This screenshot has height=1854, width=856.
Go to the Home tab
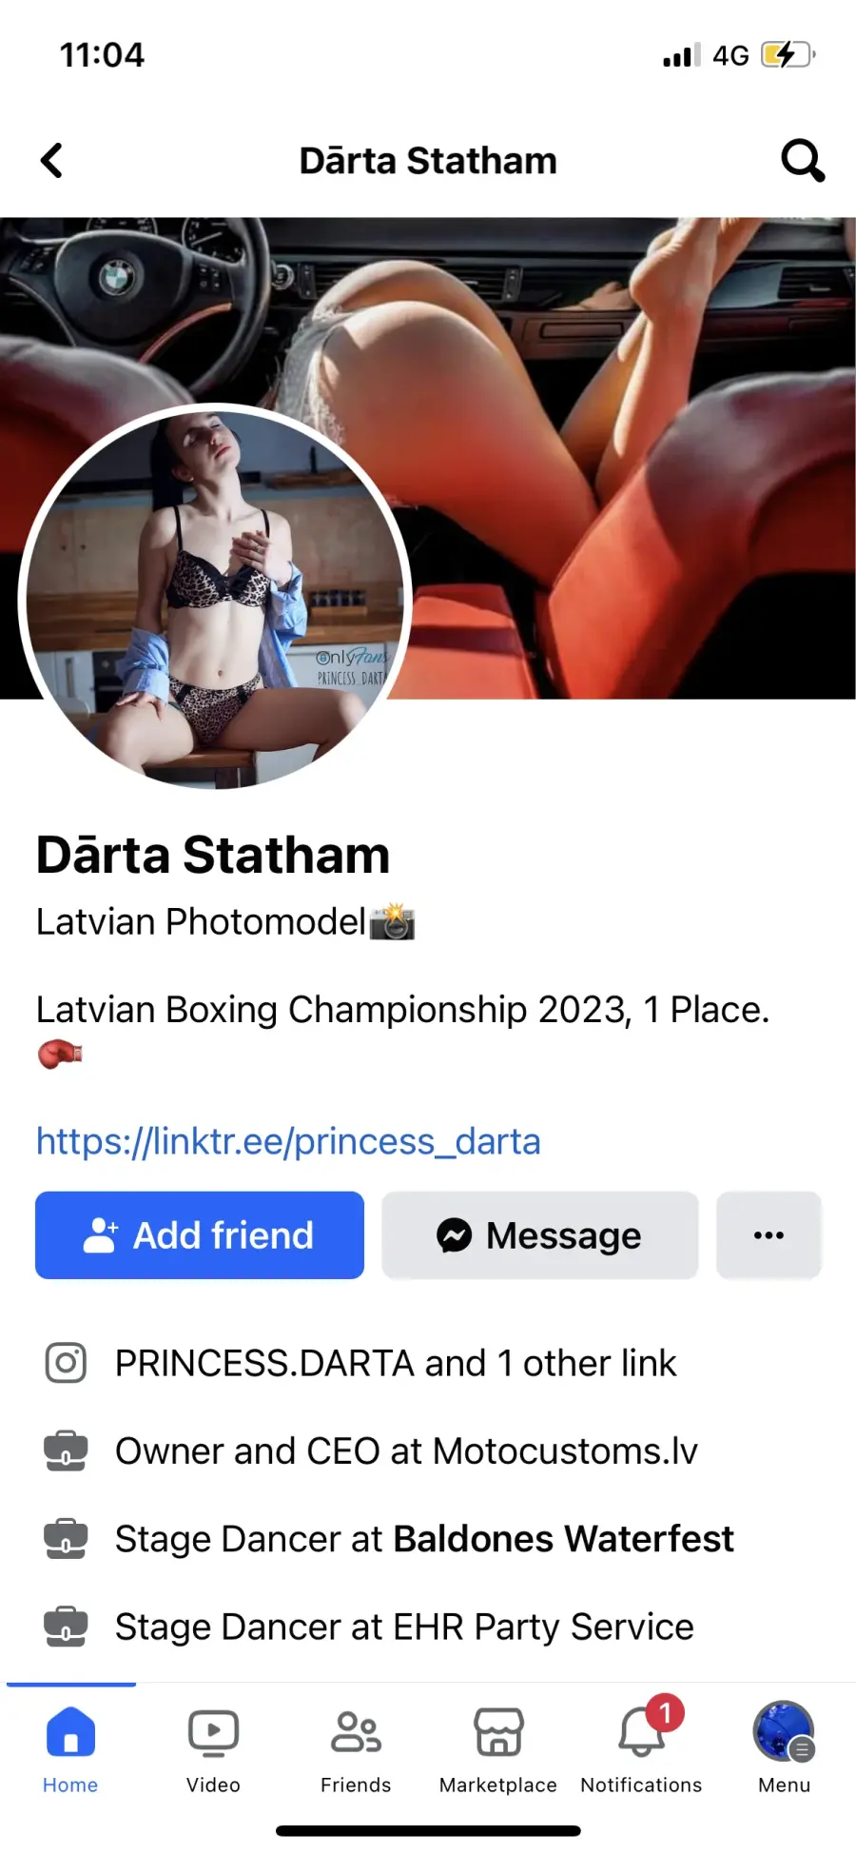coord(70,1749)
